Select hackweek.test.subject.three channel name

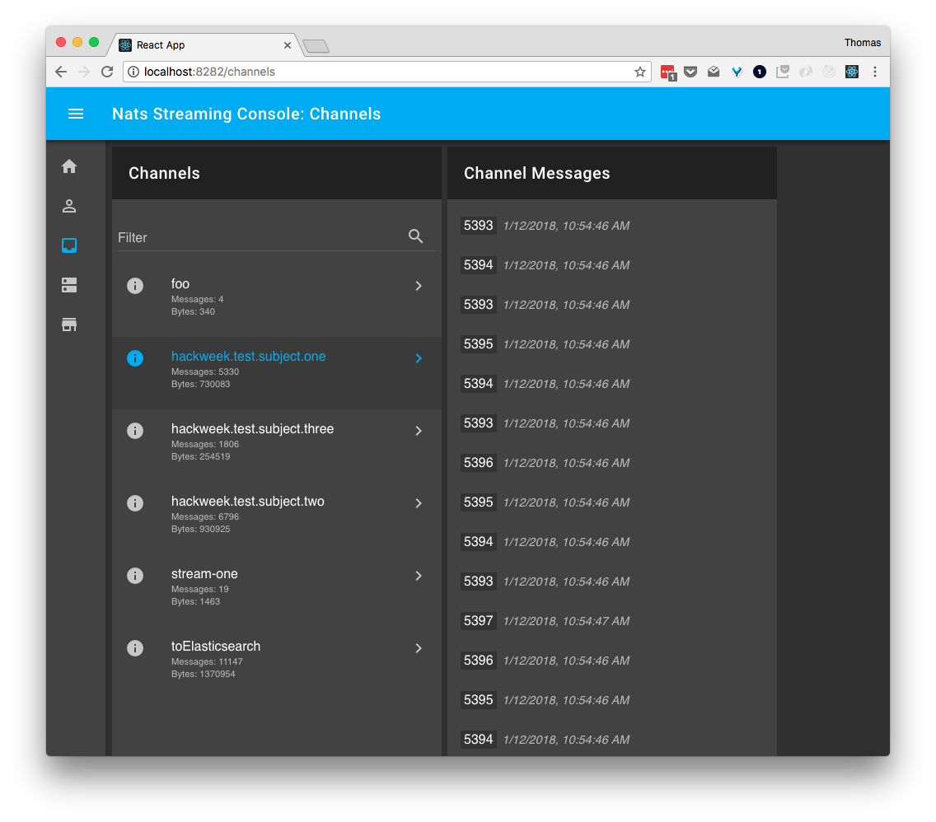pyautogui.click(x=252, y=429)
